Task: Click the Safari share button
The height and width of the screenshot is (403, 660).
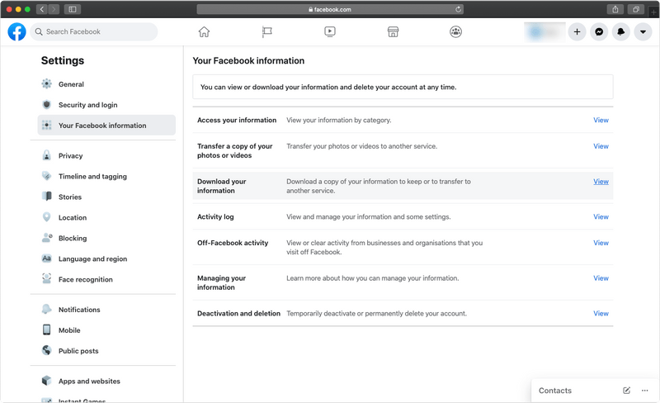Action: pyautogui.click(x=615, y=9)
